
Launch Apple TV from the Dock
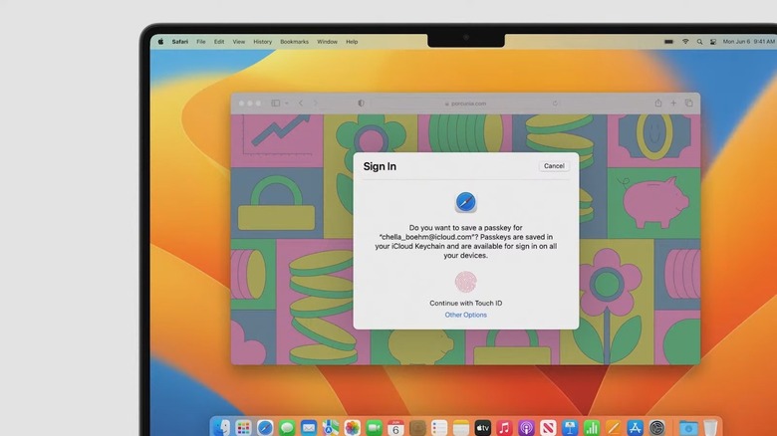pos(482,427)
